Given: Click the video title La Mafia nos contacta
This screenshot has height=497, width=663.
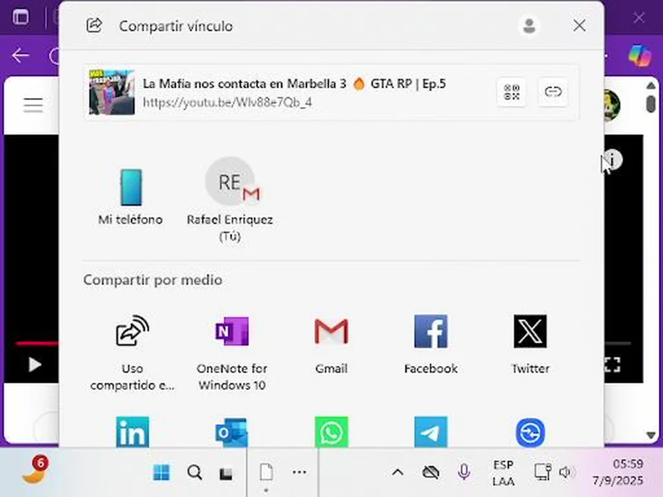Looking at the screenshot, I should click(294, 84).
